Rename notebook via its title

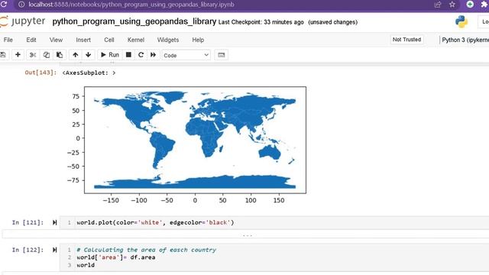[x=134, y=21]
